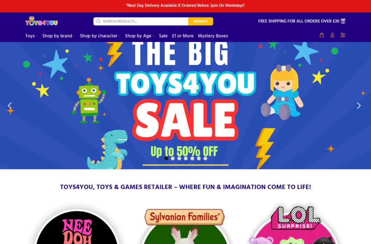Open the user account icon

(x=332, y=35)
